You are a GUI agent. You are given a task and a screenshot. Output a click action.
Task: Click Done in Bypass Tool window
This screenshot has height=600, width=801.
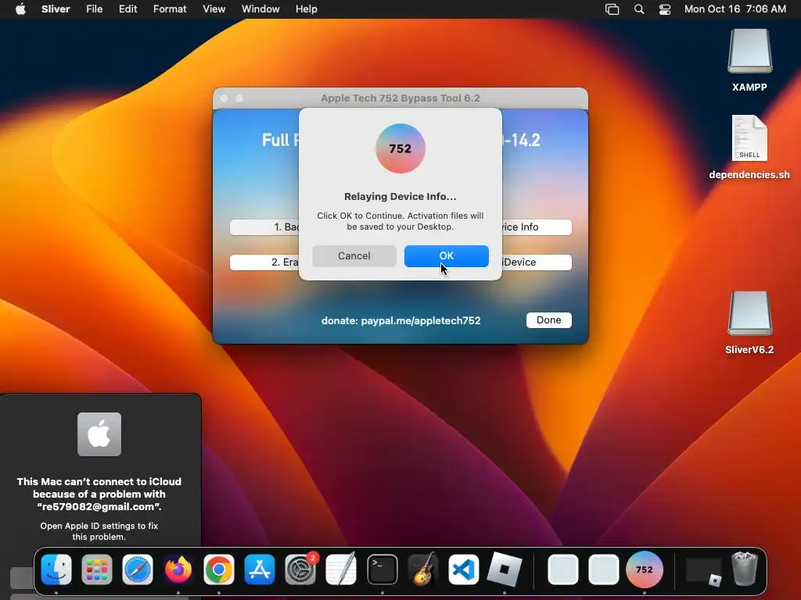[548, 320]
